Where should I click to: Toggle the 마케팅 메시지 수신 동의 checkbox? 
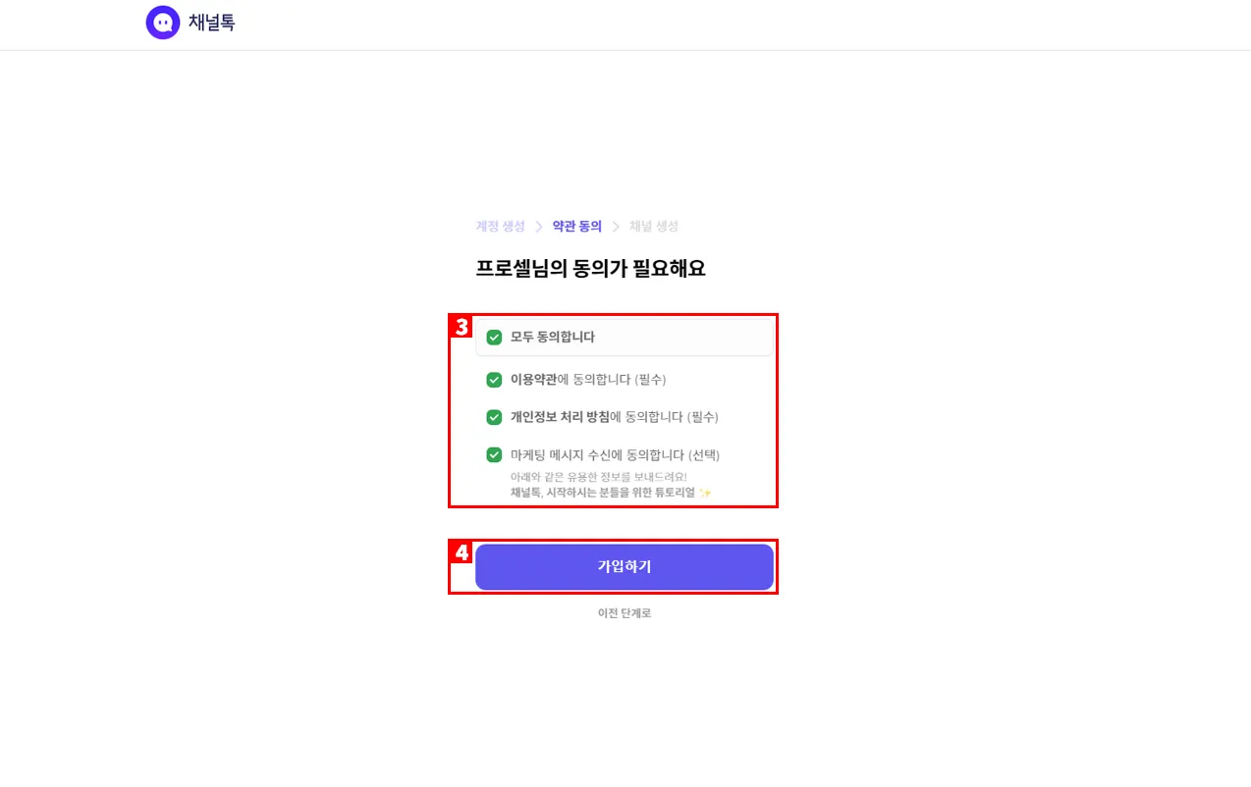[x=495, y=455]
